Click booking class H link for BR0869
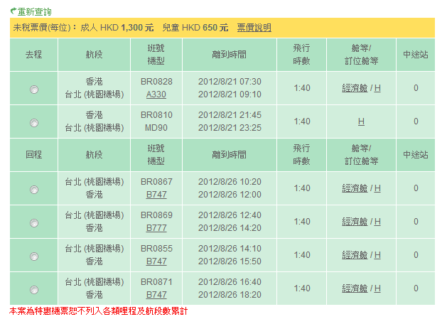This screenshot has width=447, height=324. [377, 222]
